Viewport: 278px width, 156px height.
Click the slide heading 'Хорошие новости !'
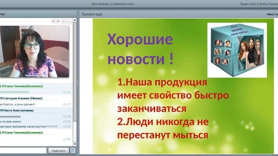click(140, 49)
